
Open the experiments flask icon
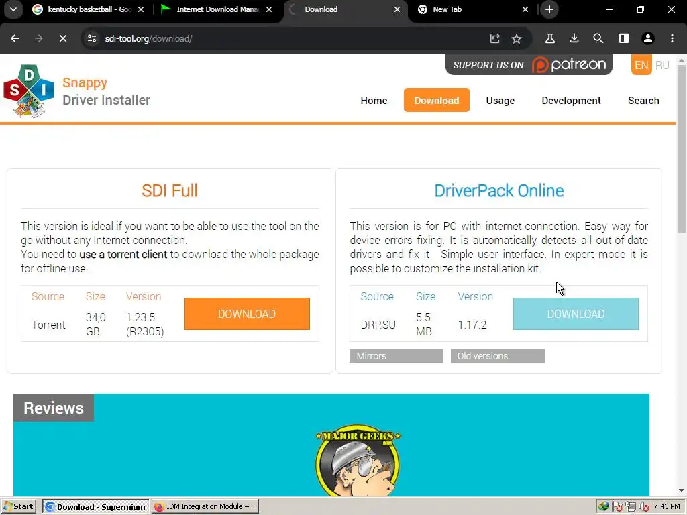pyautogui.click(x=550, y=38)
